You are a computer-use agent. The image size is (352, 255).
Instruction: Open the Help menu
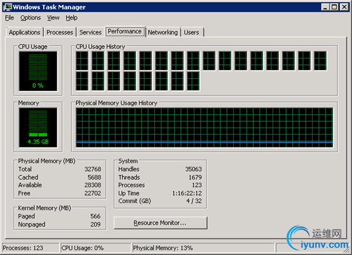point(72,18)
